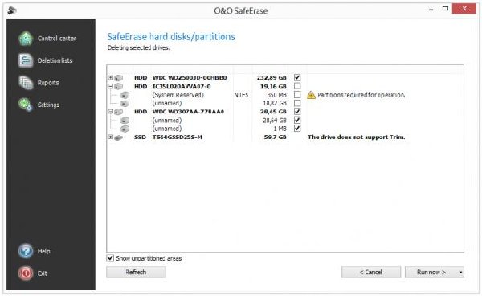This screenshot has width=482, height=296.
Task: Click the 350 MB size value
Action: pyautogui.click(x=277, y=95)
